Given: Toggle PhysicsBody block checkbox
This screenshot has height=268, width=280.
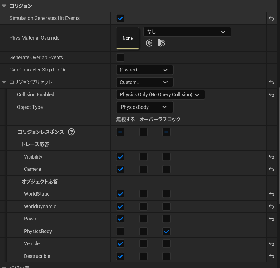Looking at the screenshot, I should pyautogui.click(x=166, y=231).
